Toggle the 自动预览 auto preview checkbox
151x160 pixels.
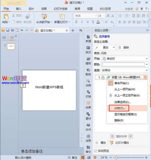[95, 151]
